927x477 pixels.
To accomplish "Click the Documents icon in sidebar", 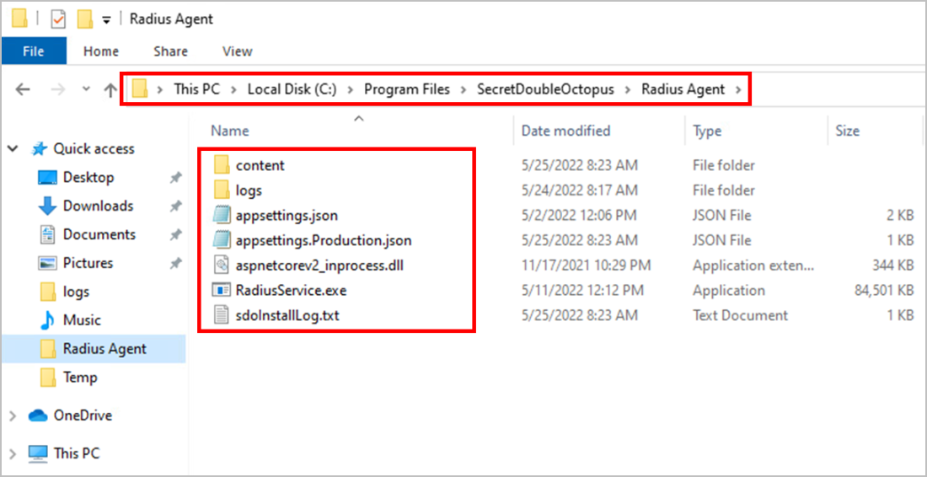I will coord(47,234).
